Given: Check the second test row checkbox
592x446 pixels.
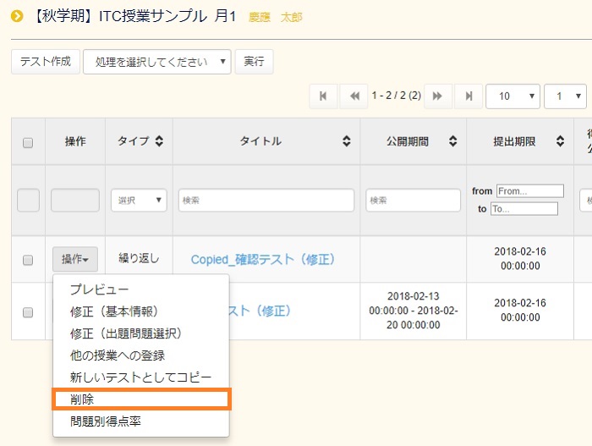Looking at the screenshot, I should (x=28, y=312).
